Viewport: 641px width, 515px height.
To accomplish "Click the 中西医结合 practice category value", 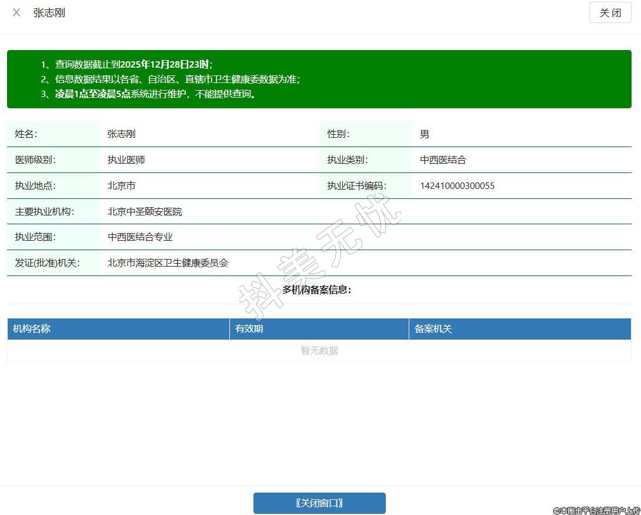I will (x=443, y=160).
